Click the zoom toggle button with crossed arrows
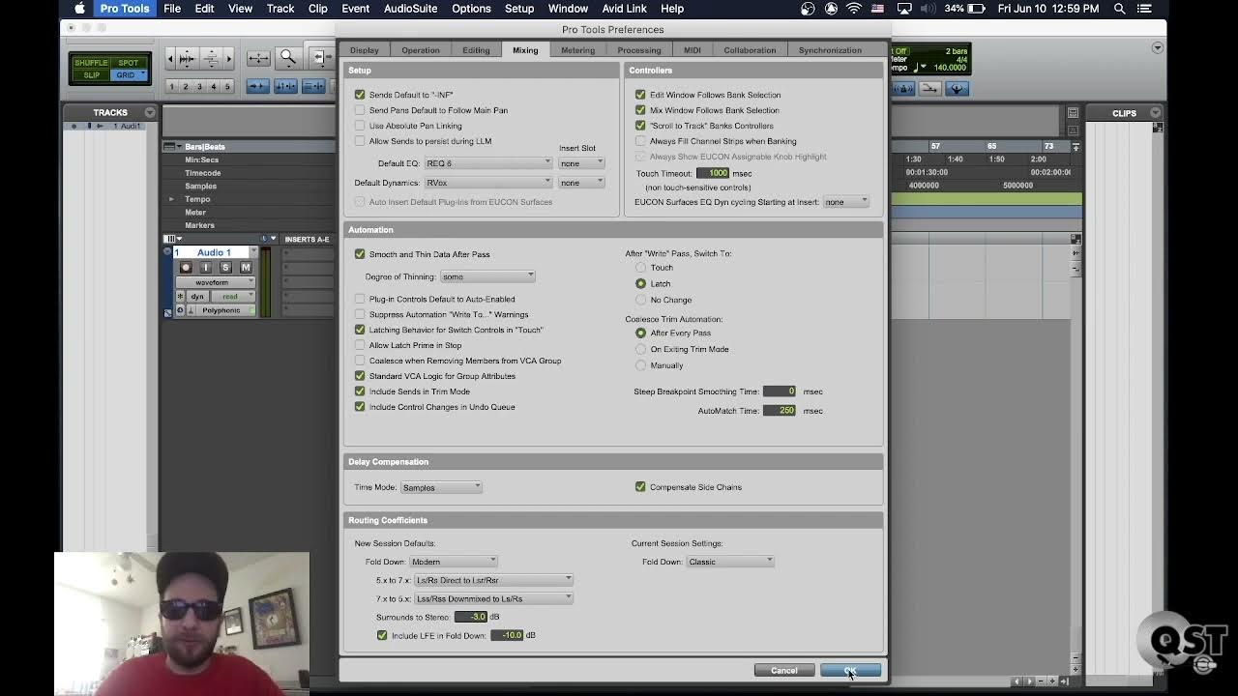 coord(258,58)
